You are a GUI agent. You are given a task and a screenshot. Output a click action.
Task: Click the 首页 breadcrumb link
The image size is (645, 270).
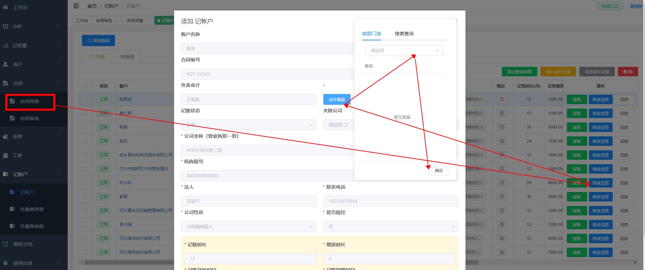92,6
